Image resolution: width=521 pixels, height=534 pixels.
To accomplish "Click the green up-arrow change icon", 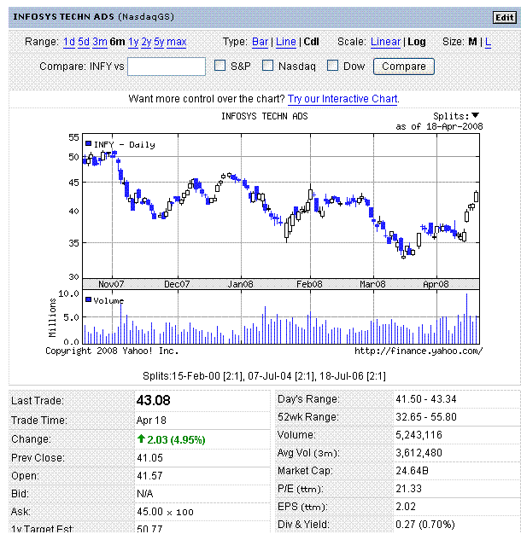I will (141, 439).
